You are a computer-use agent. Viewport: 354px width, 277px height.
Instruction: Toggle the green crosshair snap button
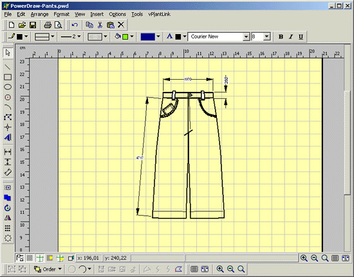point(40,258)
